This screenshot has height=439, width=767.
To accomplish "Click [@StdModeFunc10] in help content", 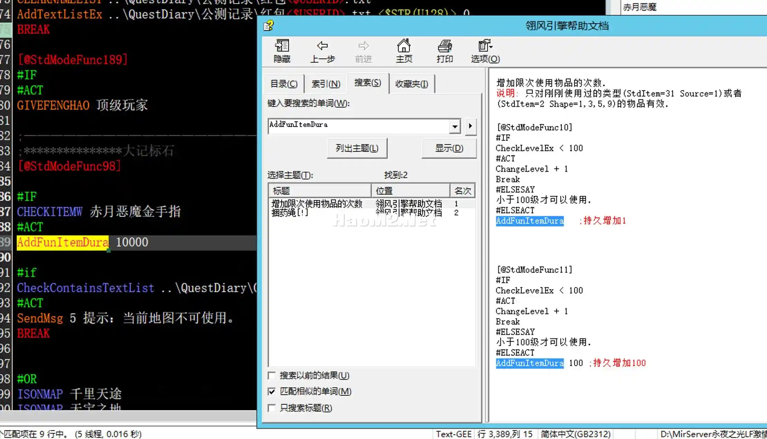I will coord(534,127).
